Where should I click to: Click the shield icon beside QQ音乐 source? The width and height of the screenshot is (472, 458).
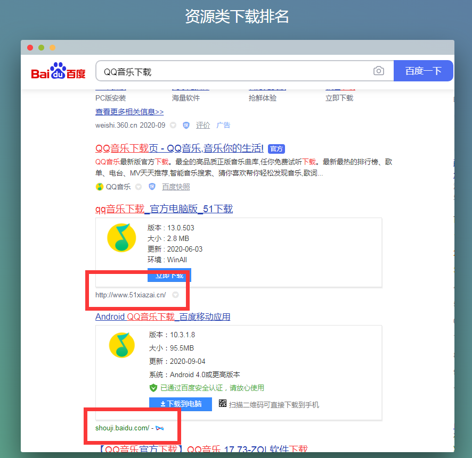152,187
